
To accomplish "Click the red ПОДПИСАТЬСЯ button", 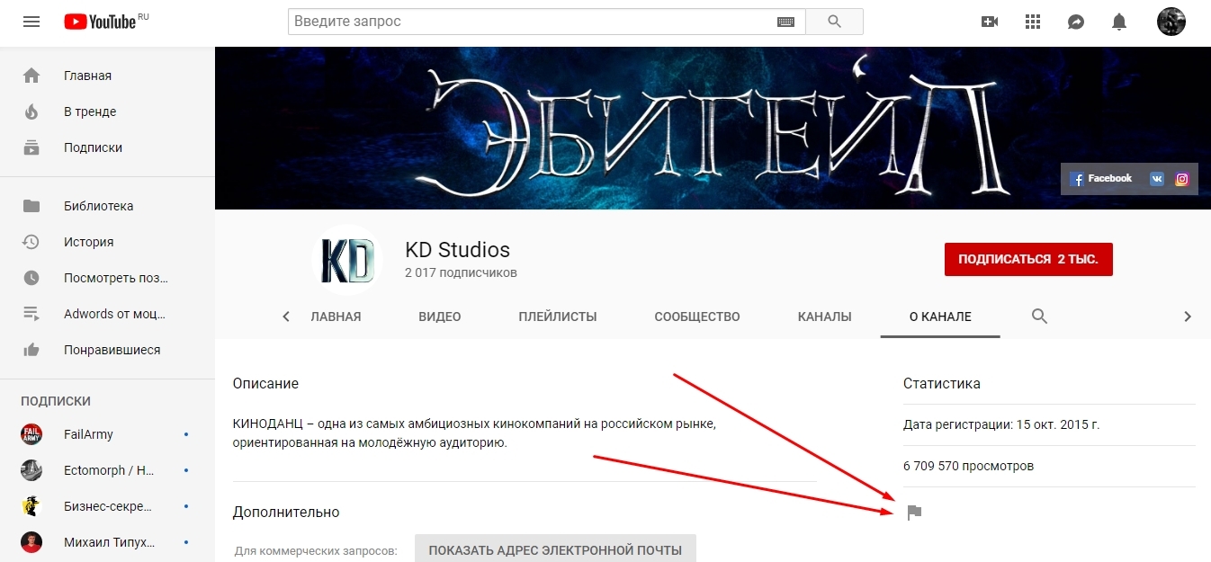I will pos(1027,259).
